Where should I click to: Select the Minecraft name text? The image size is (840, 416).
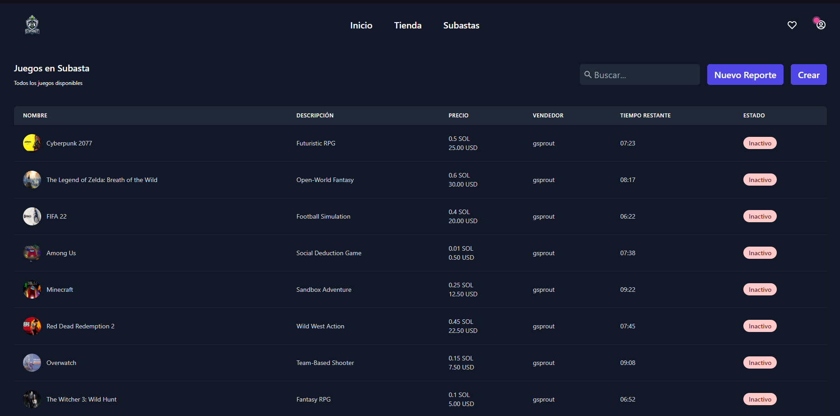[x=60, y=290]
